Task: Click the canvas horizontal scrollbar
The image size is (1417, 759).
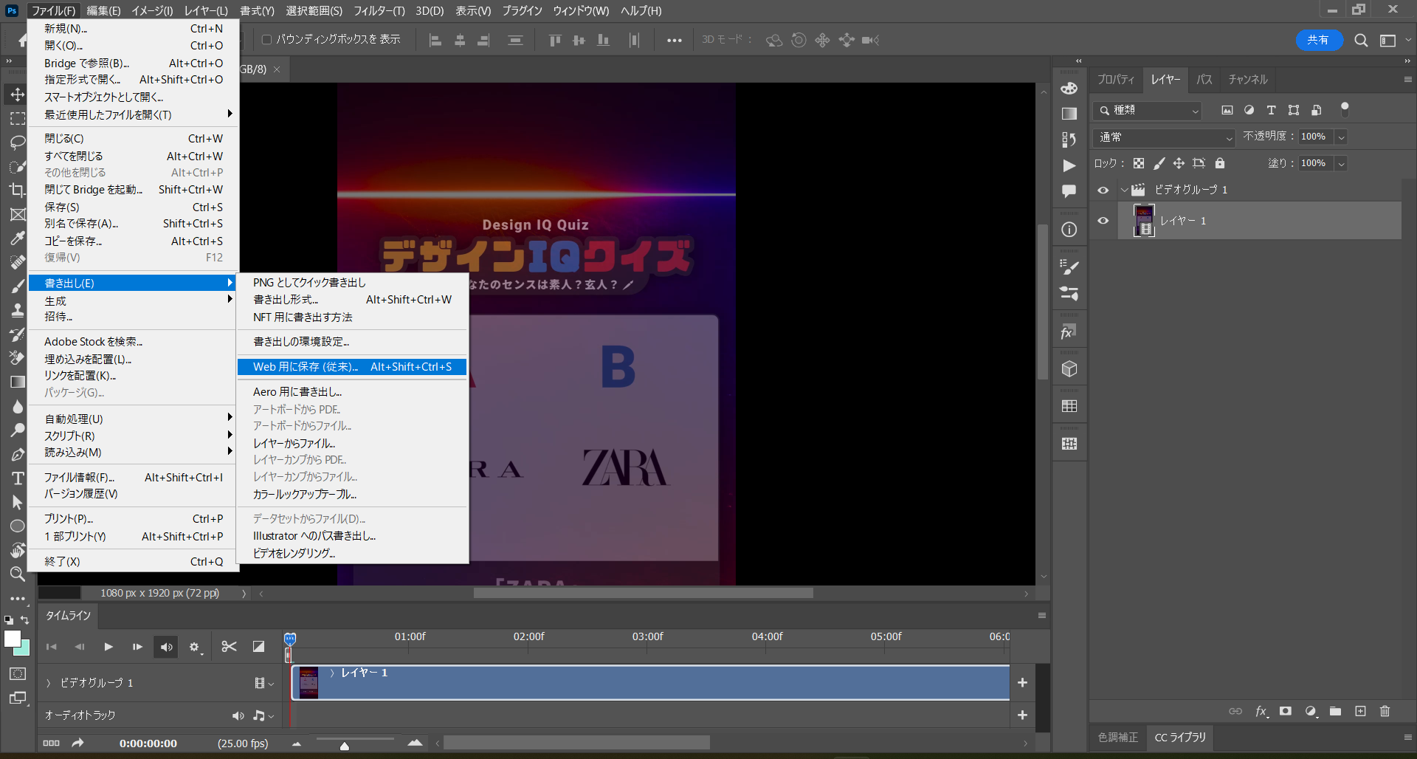Action: coord(642,593)
